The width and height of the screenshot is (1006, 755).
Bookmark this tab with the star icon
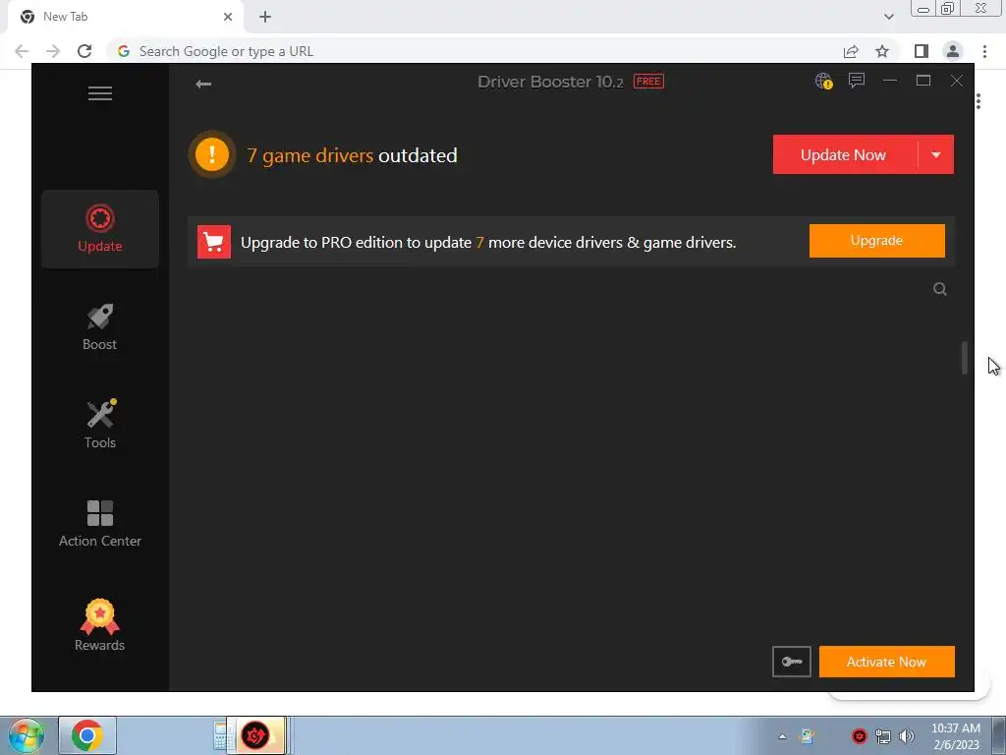pos(882,51)
